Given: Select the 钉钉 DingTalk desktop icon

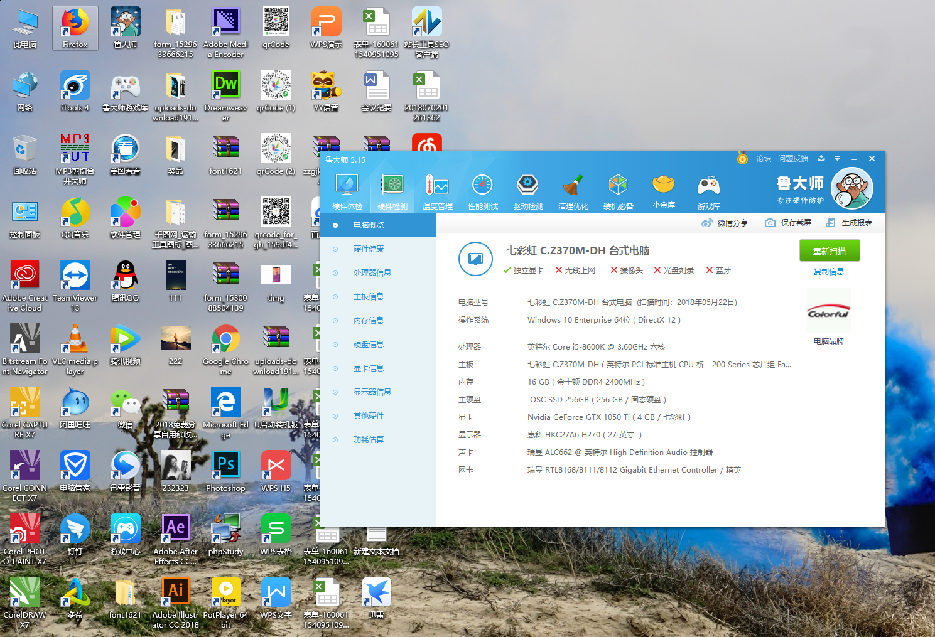Looking at the screenshot, I should 75,535.
